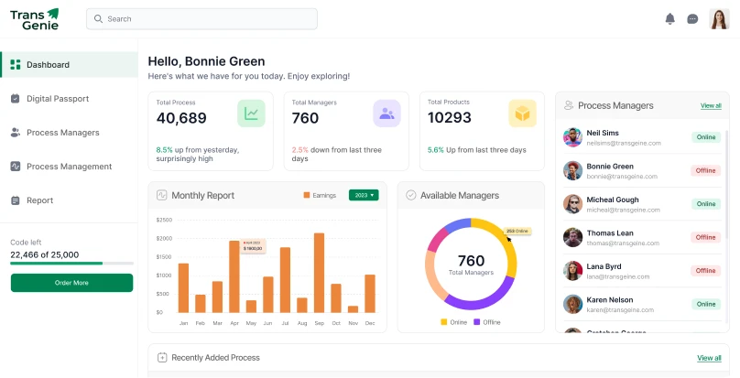Image resolution: width=740 pixels, height=378 pixels.
Task: Click Neil Sims avatar
Action: [573, 137]
